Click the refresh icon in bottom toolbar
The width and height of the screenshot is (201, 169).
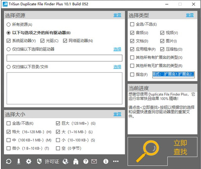pyautogui.click(x=9, y=161)
